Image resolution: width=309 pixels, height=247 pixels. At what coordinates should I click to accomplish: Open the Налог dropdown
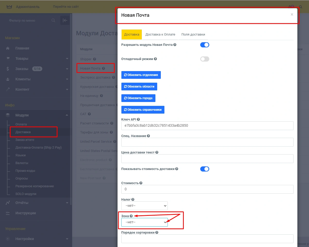144,206
